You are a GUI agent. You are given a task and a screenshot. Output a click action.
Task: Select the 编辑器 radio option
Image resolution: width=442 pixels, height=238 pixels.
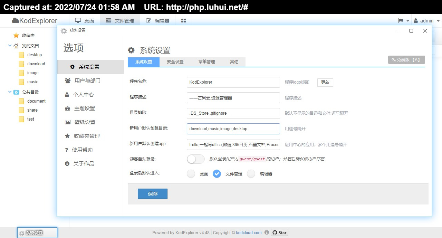coord(251,174)
